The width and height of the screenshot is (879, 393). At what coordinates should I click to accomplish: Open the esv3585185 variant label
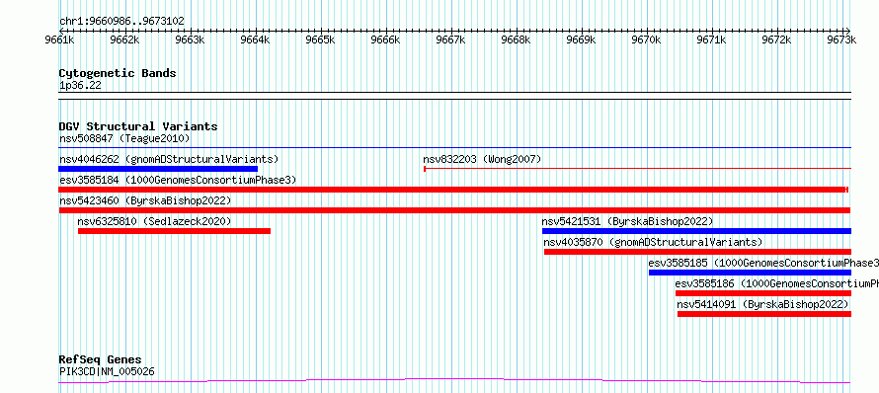click(763, 263)
